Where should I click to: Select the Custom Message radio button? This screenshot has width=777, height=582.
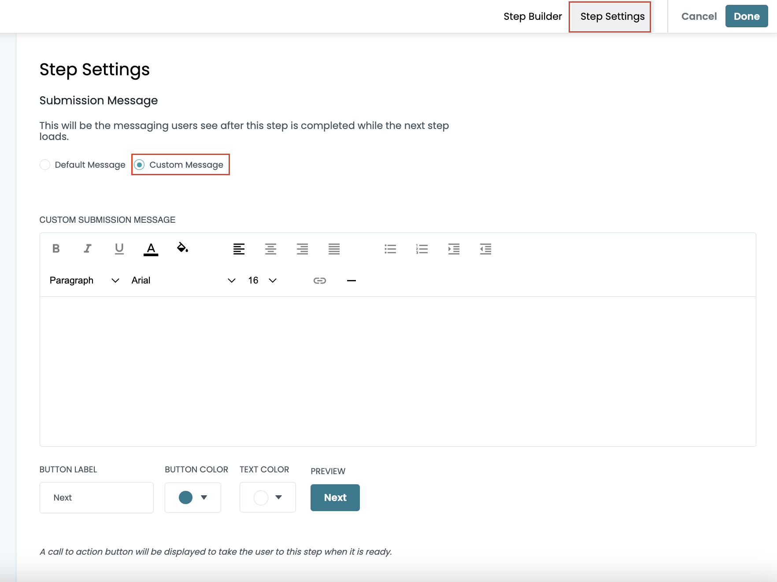click(140, 165)
